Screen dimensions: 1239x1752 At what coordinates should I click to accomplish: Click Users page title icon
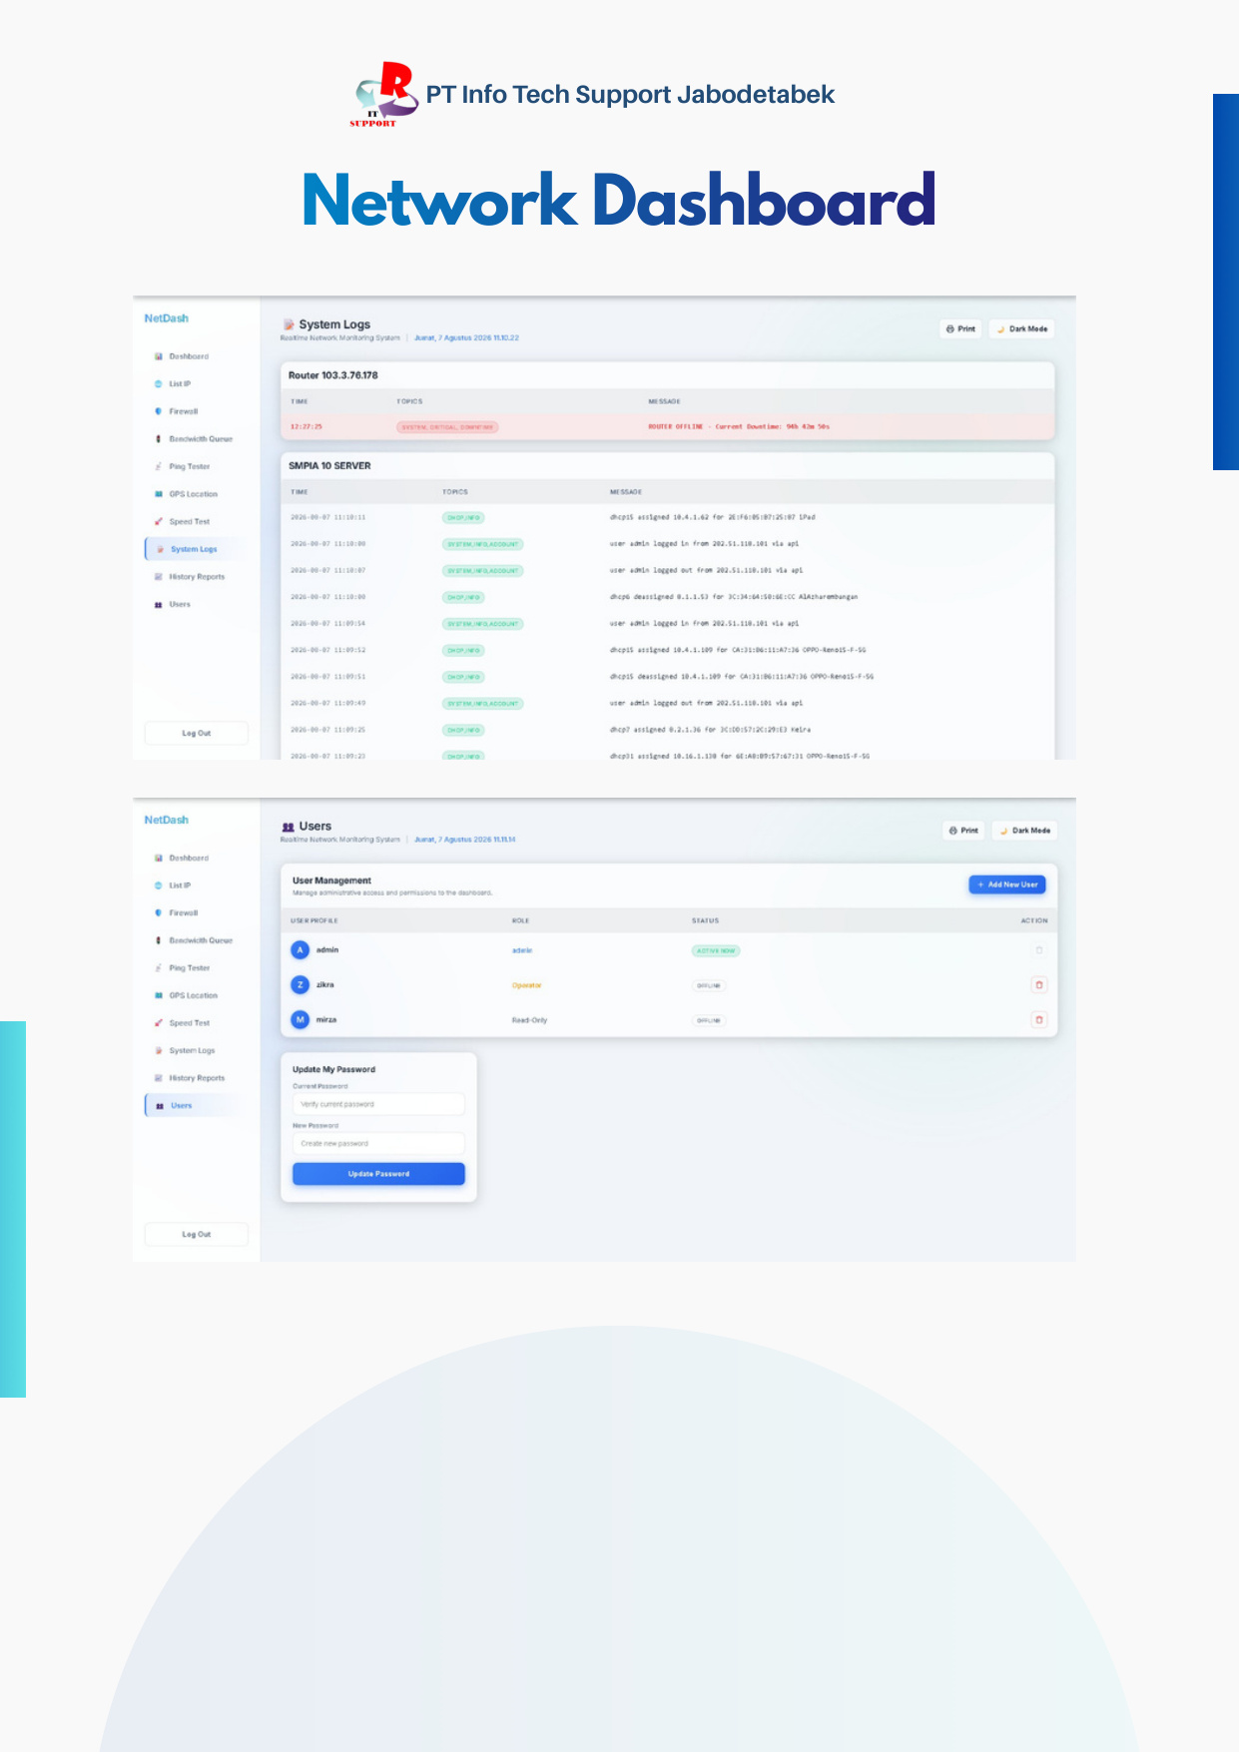(289, 827)
